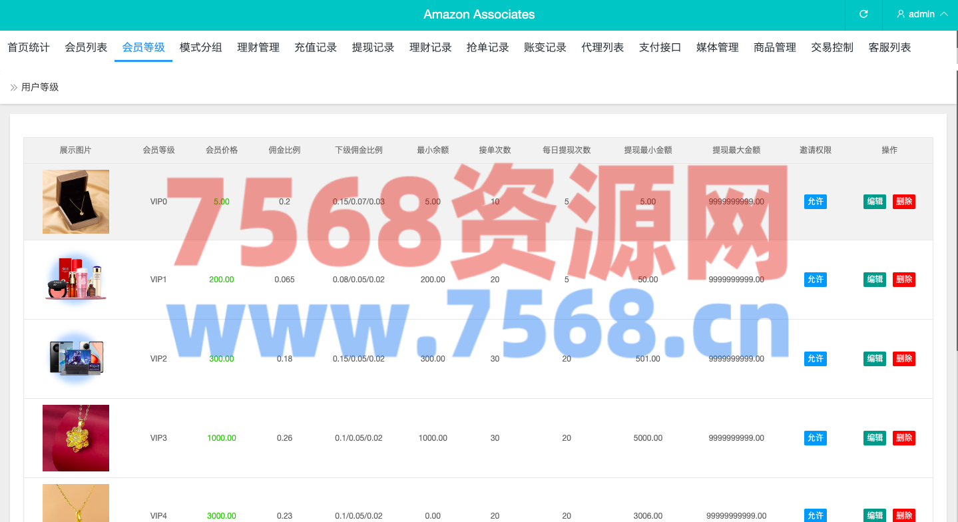Toggle the 允许 invite permission for VIP3
Image resolution: width=958 pixels, height=522 pixels.
[815, 438]
